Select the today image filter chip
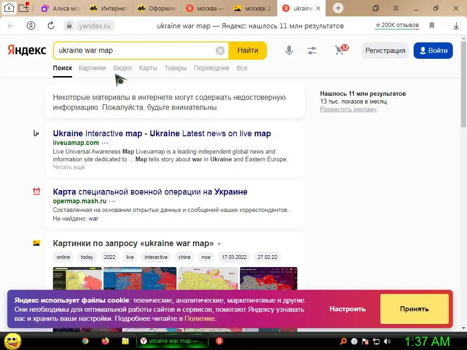Viewport: 467px width, 350px height. click(87, 257)
